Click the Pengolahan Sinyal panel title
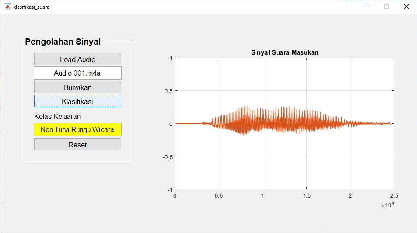The width and height of the screenshot is (417, 233). tap(63, 42)
